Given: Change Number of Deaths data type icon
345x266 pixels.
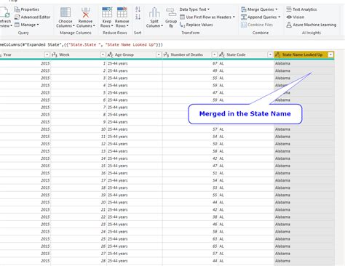Looking at the screenshot, I should click(x=166, y=55).
